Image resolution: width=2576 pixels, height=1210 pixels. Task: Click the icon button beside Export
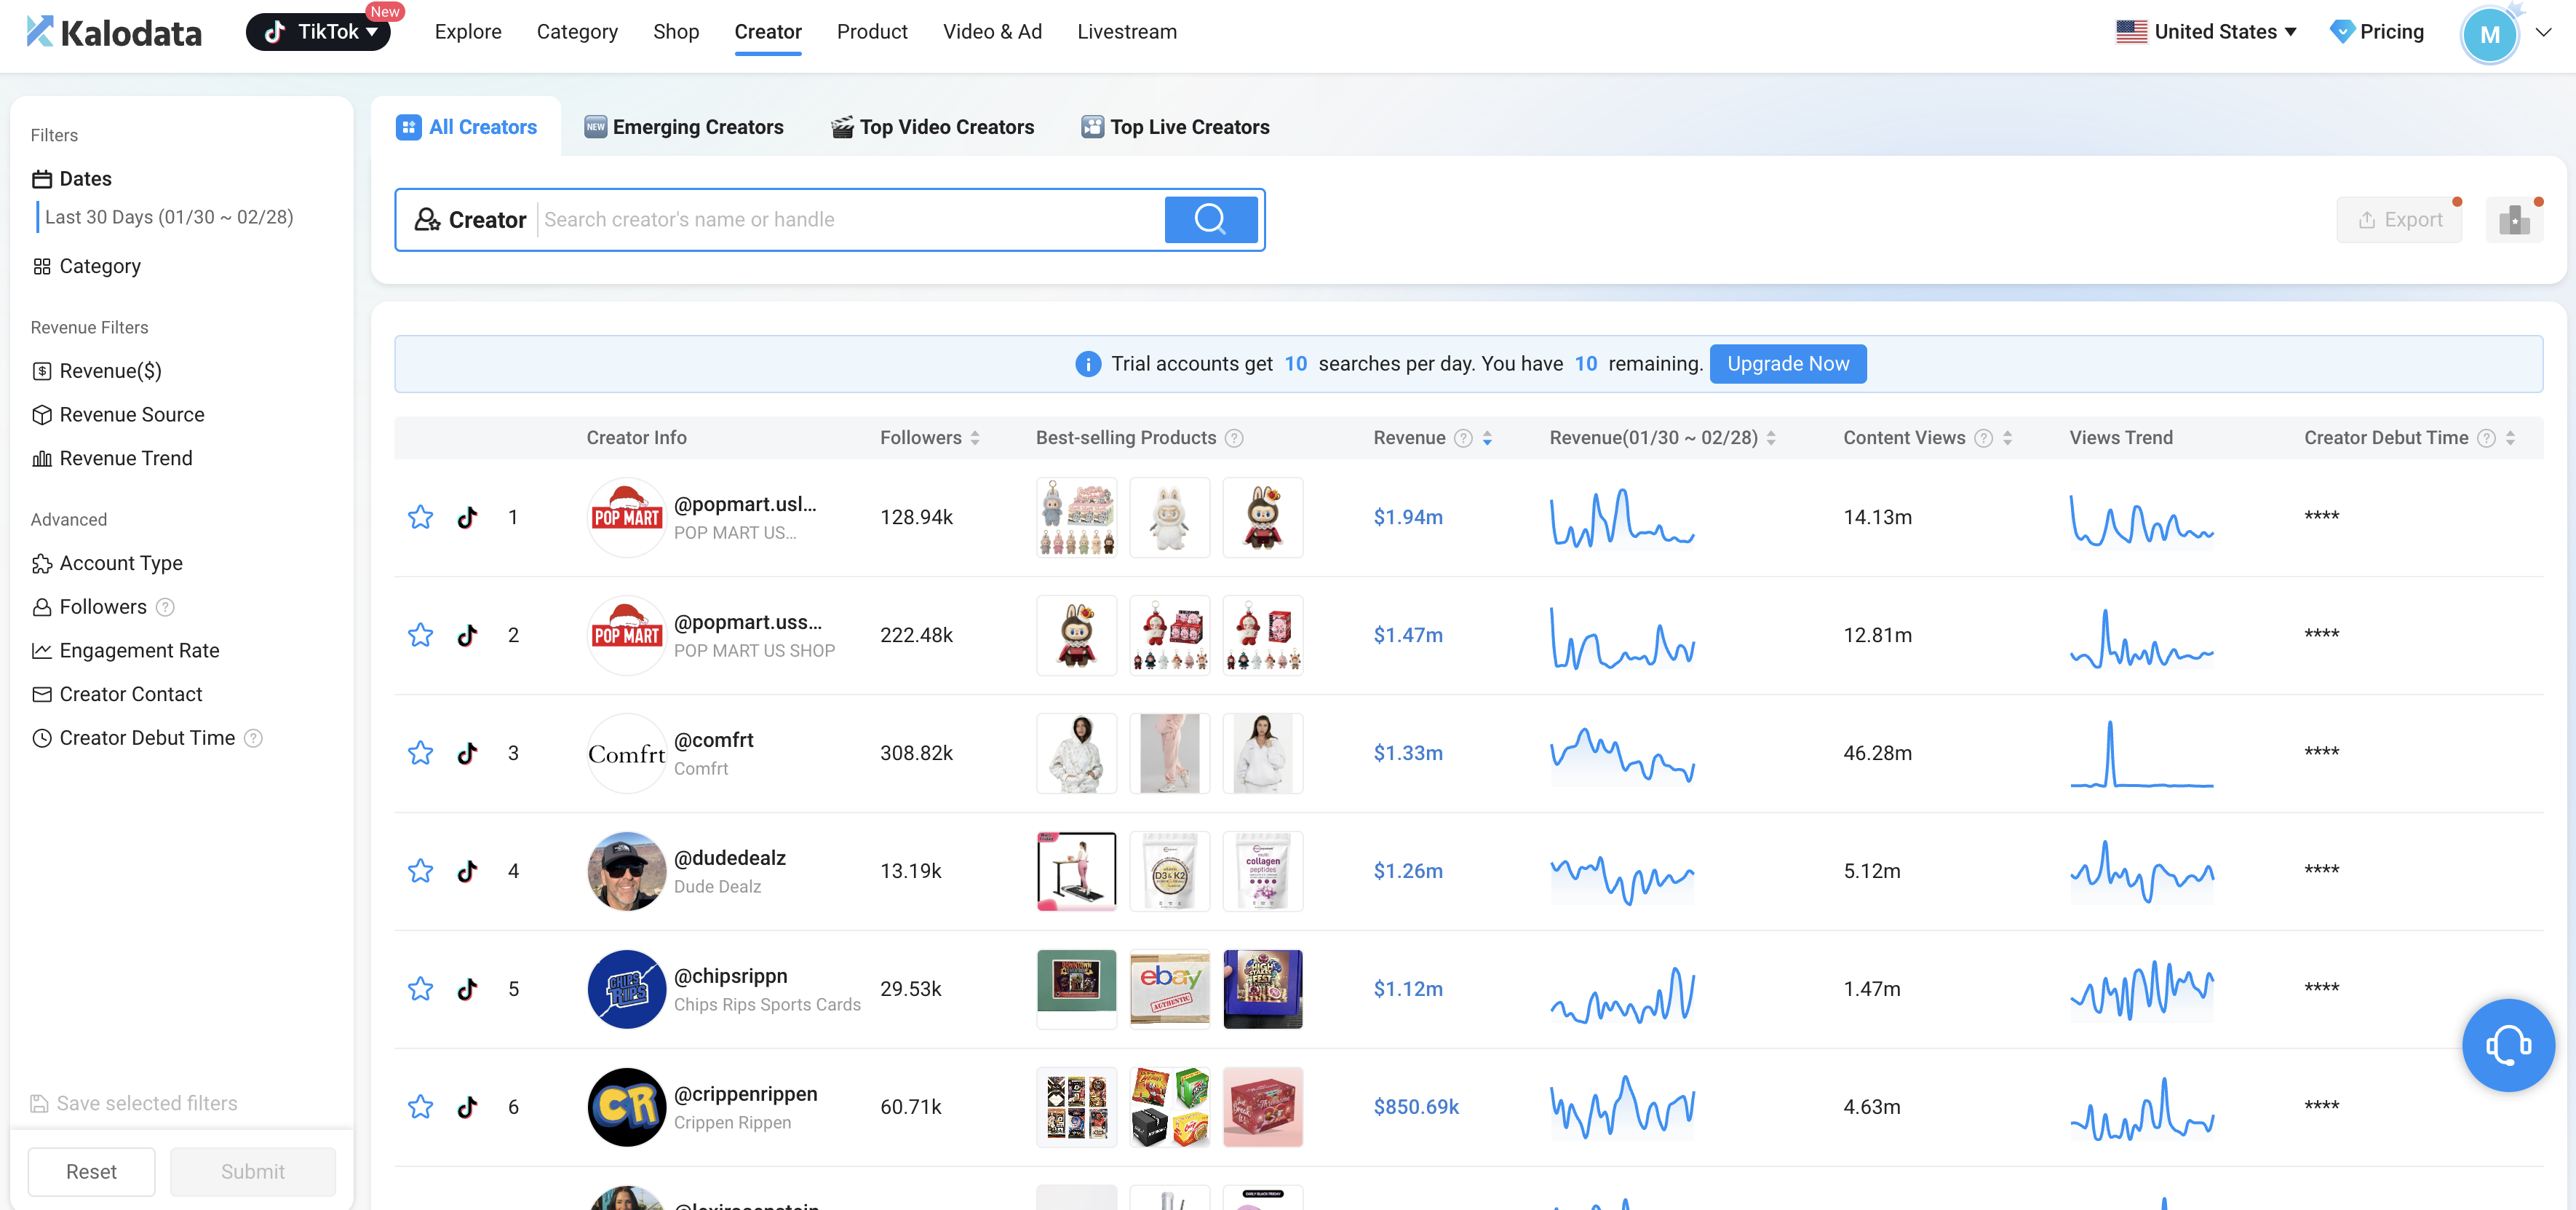2514,220
